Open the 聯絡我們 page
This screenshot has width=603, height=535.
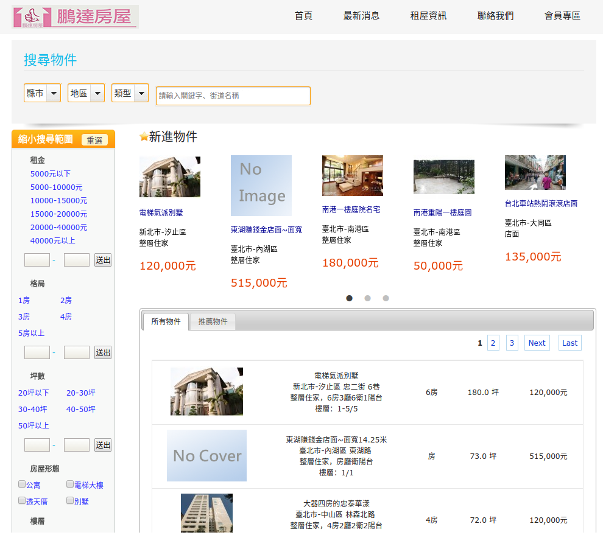tap(495, 16)
